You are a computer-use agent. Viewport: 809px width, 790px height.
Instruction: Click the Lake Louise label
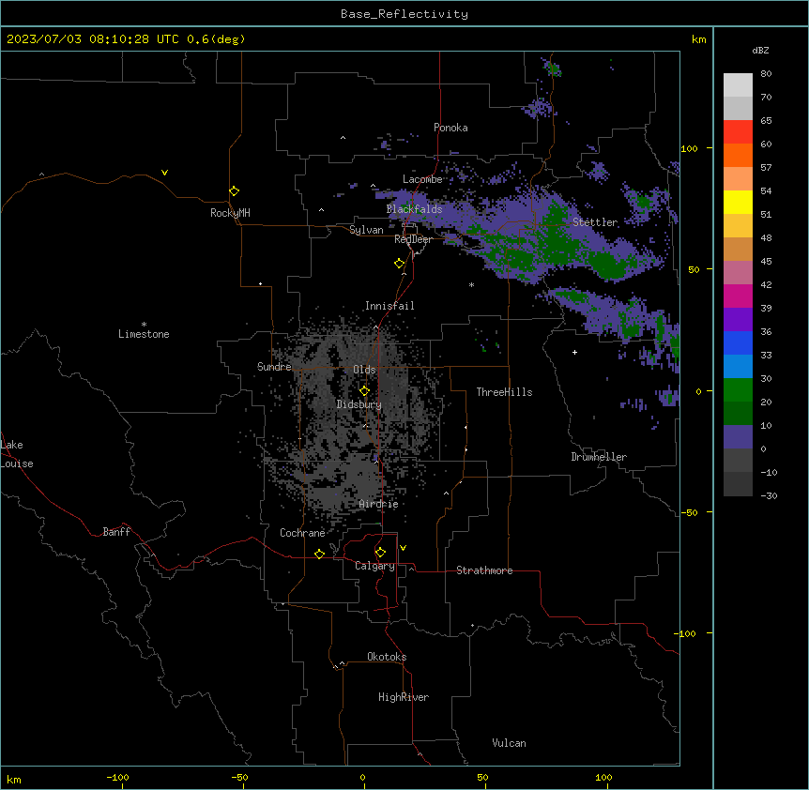tap(17, 454)
